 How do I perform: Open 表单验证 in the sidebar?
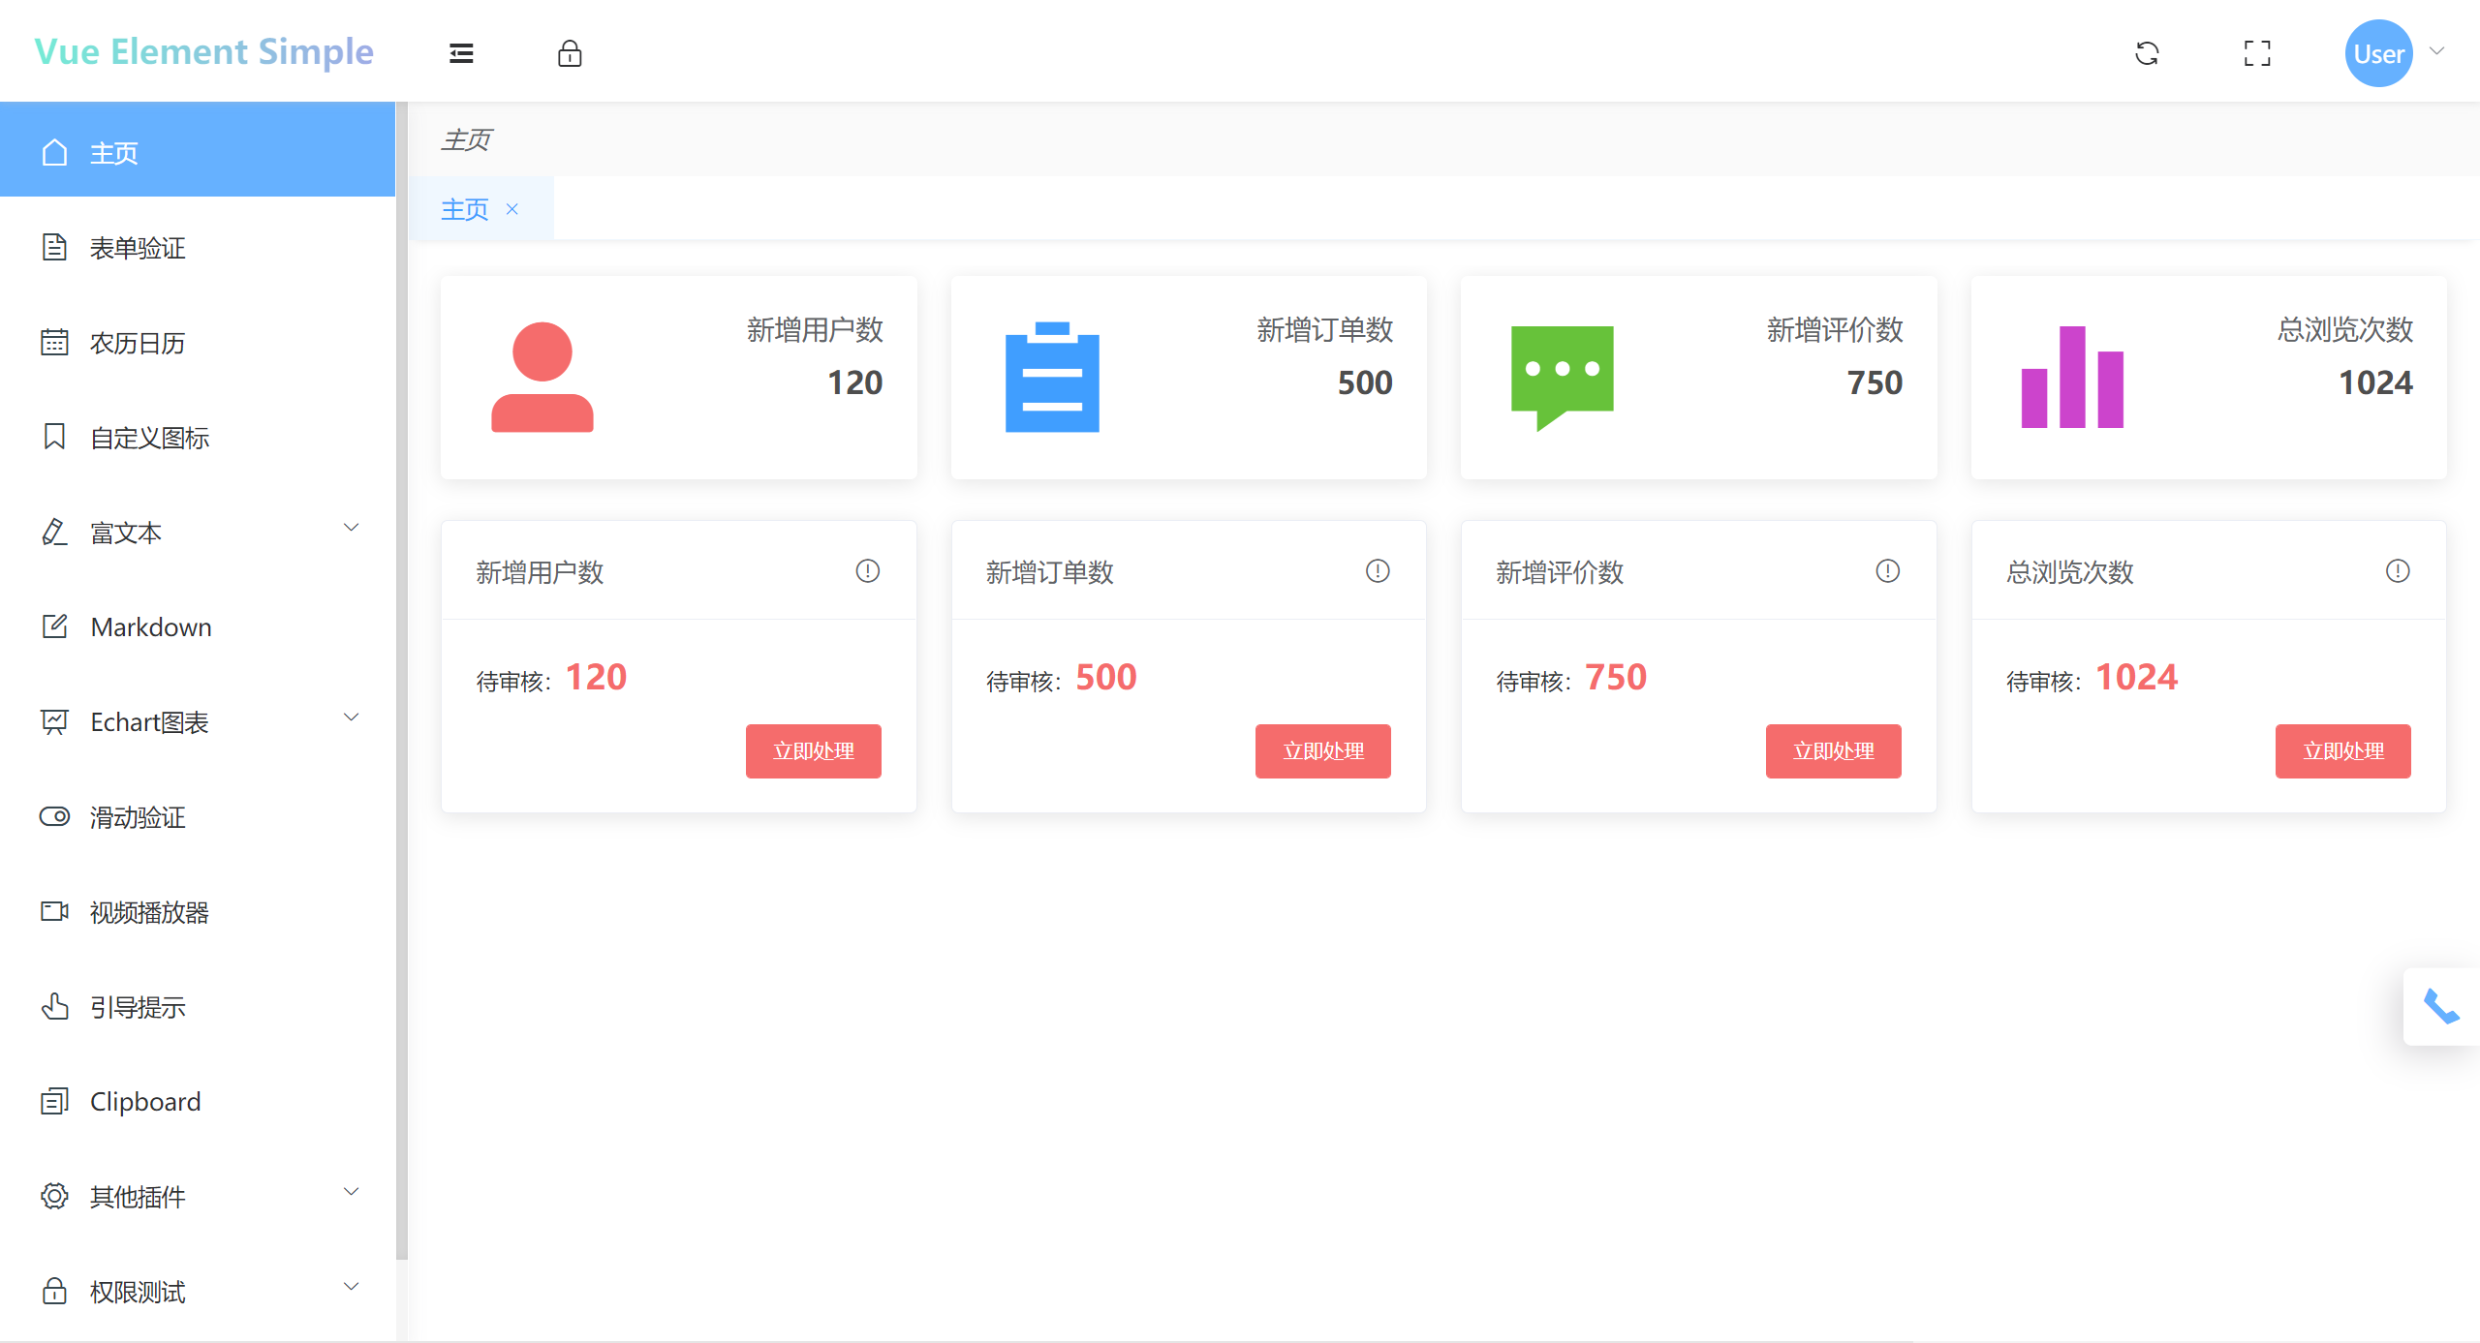(138, 248)
